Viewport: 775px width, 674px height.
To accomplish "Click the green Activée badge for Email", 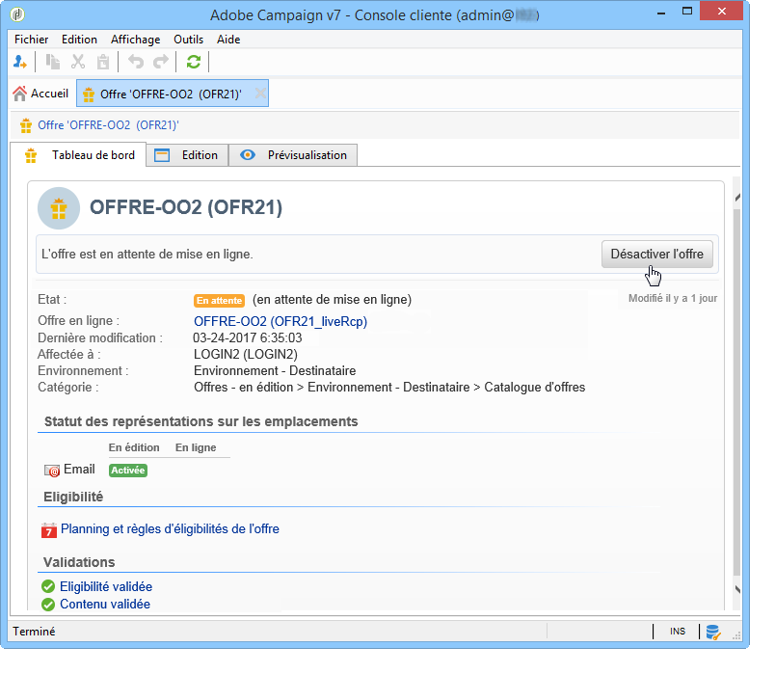I will [128, 471].
